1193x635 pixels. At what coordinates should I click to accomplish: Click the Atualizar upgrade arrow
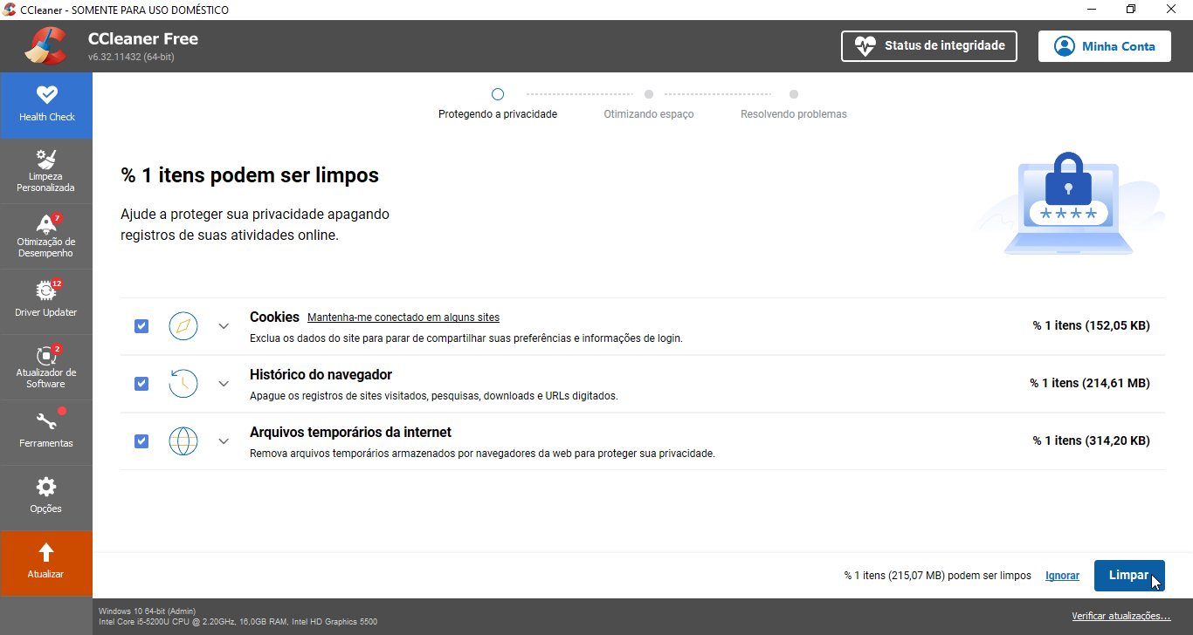[46, 552]
